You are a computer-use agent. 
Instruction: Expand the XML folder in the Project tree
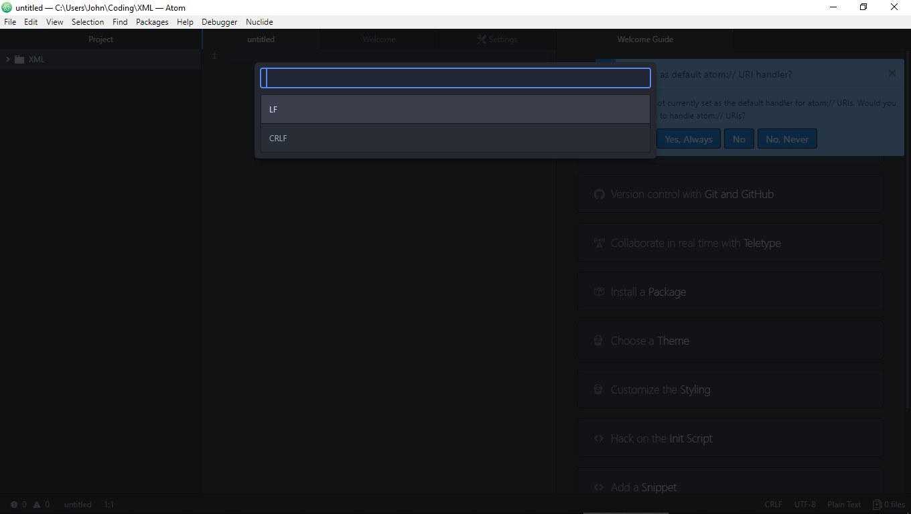[8, 59]
